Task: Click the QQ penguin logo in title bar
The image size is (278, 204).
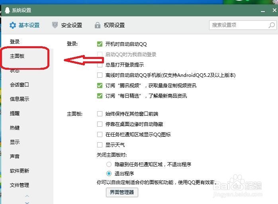Action: click(7, 10)
